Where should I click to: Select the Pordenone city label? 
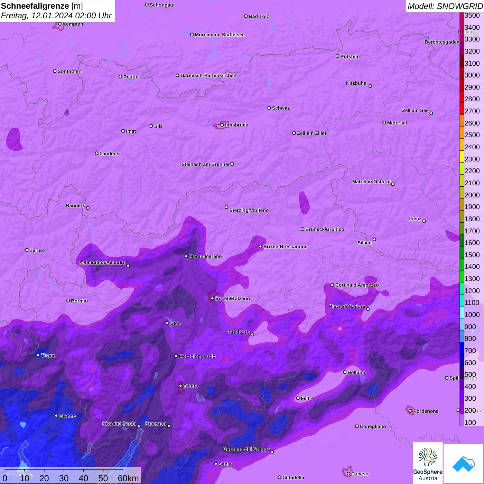point(426,411)
